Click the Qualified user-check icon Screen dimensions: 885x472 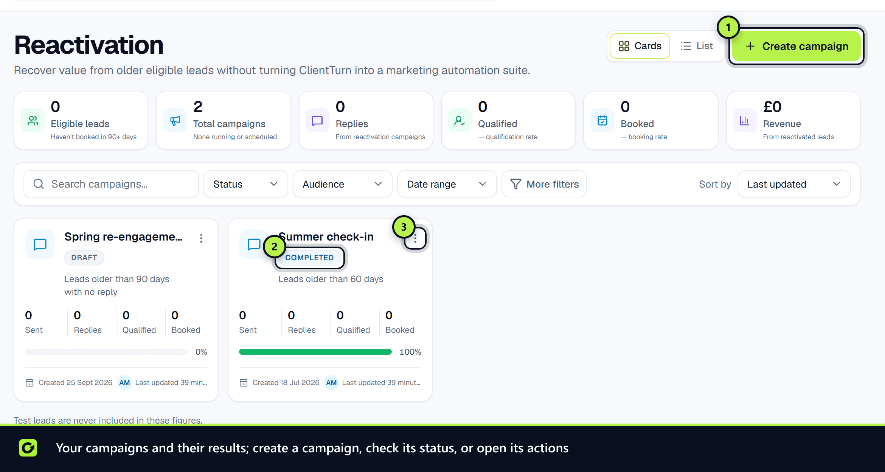(460, 121)
